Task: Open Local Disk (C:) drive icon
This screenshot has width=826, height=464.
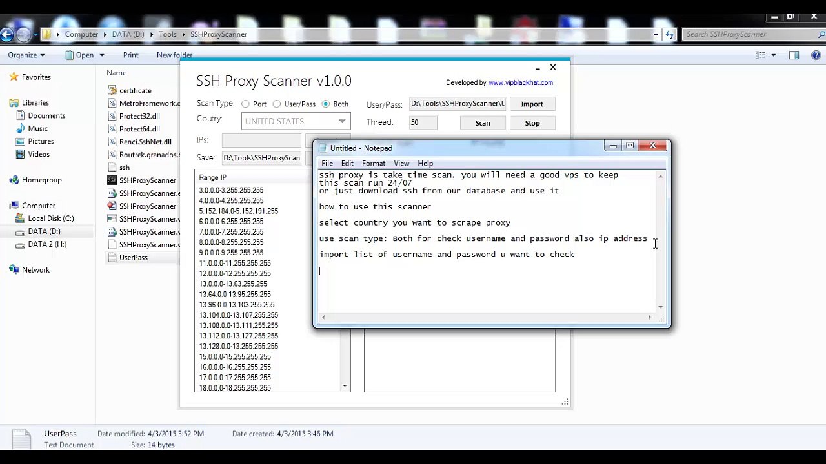Action: click(x=21, y=218)
